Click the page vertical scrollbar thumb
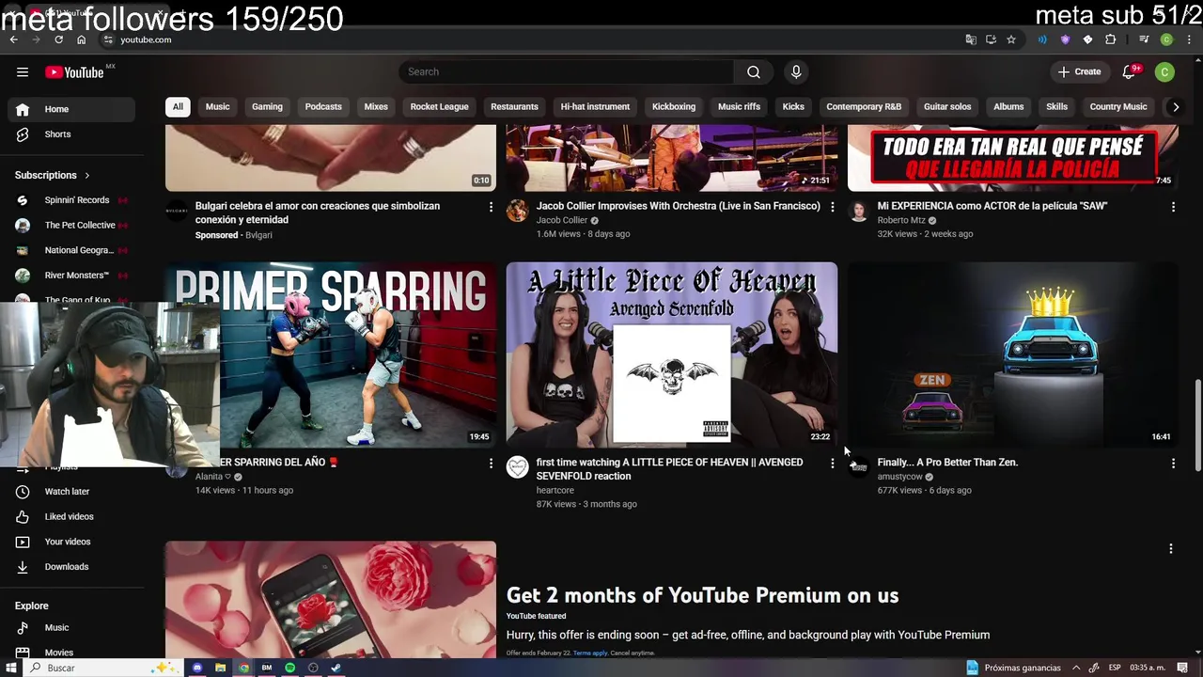The image size is (1203, 677). click(1197, 426)
